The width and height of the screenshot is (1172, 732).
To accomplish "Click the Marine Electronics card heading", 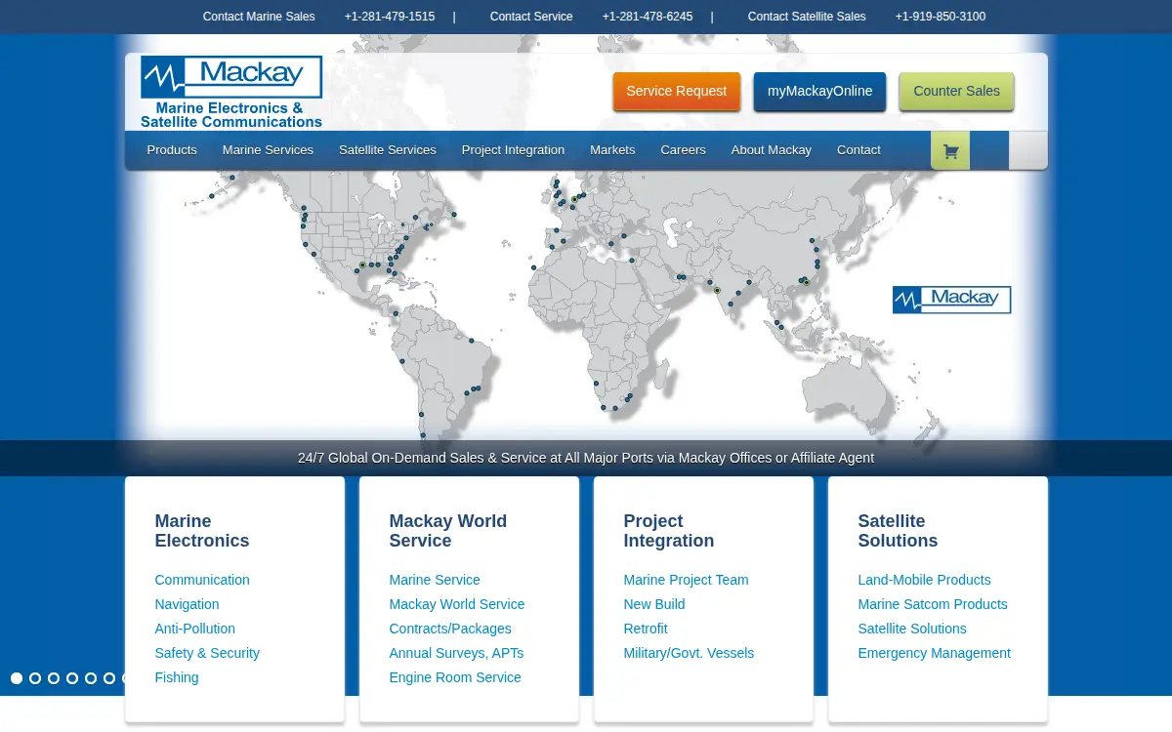I will (202, 531).
